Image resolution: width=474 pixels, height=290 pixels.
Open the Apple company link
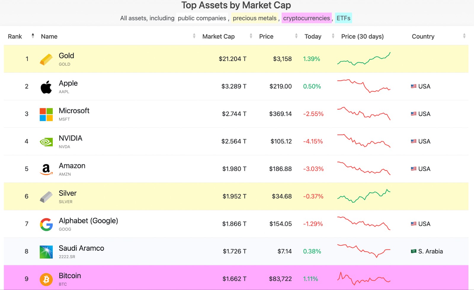click(68, 83)
